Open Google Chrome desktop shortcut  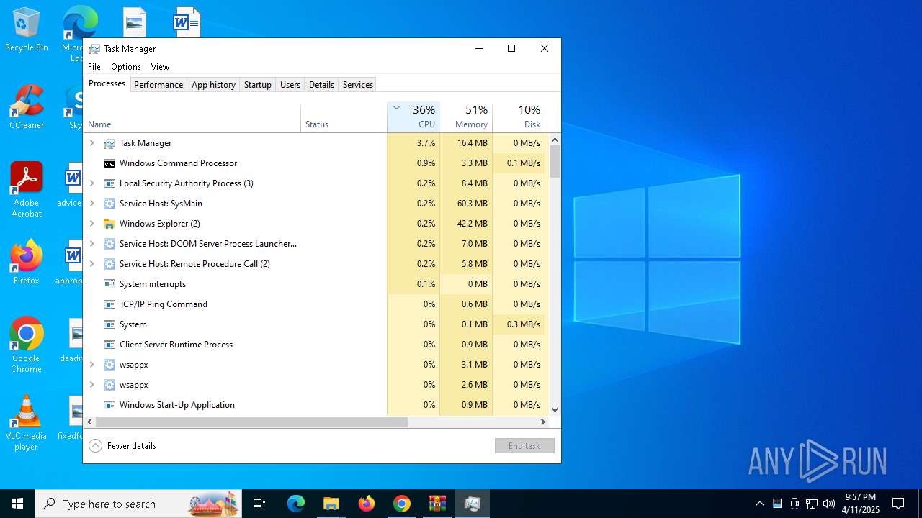click(27, 345)
